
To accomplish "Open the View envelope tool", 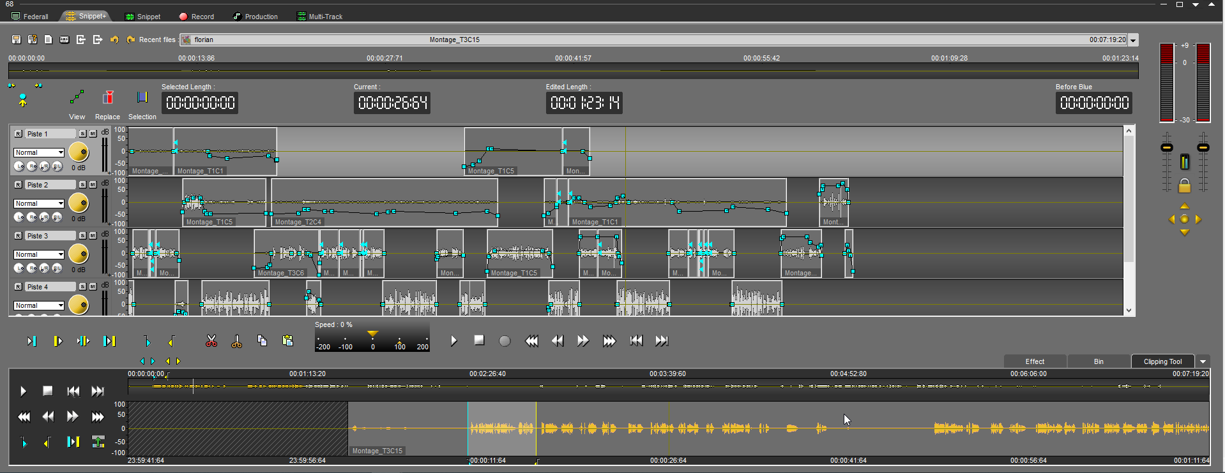I will [77, 98].
